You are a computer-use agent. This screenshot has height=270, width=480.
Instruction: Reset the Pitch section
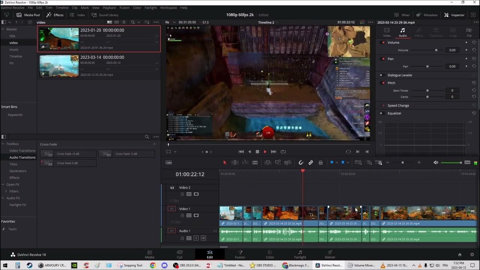pos(474,83)
